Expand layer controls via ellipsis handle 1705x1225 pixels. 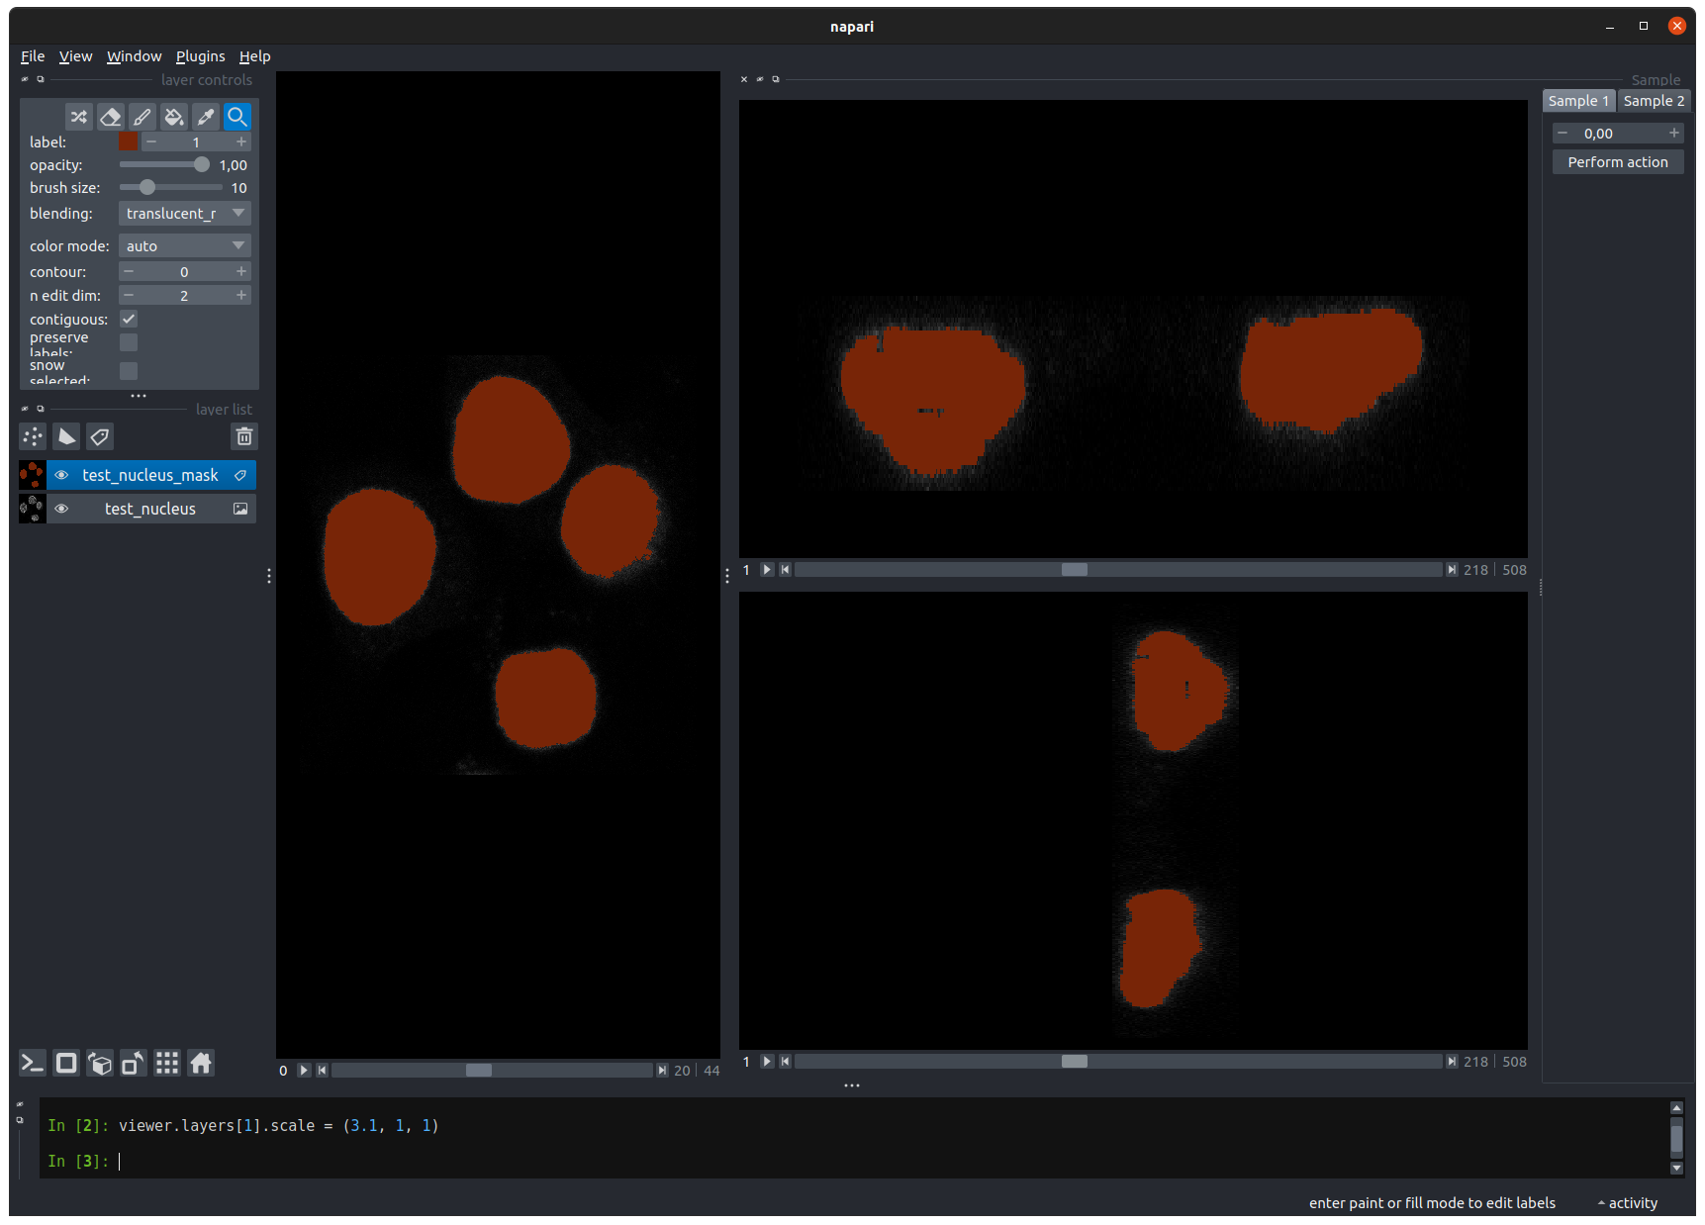(x=139, y=396)
